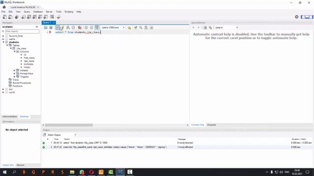The height and width of the screenshot is (176, 314).
Task: Collapse the students schema
Action: (x=3, y=42)
